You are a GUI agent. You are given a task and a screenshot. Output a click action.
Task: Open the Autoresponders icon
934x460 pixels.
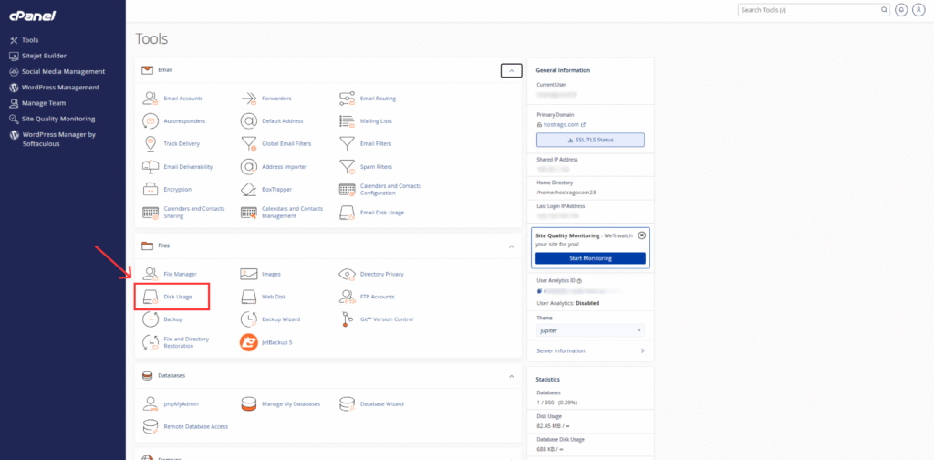[150, 121]
